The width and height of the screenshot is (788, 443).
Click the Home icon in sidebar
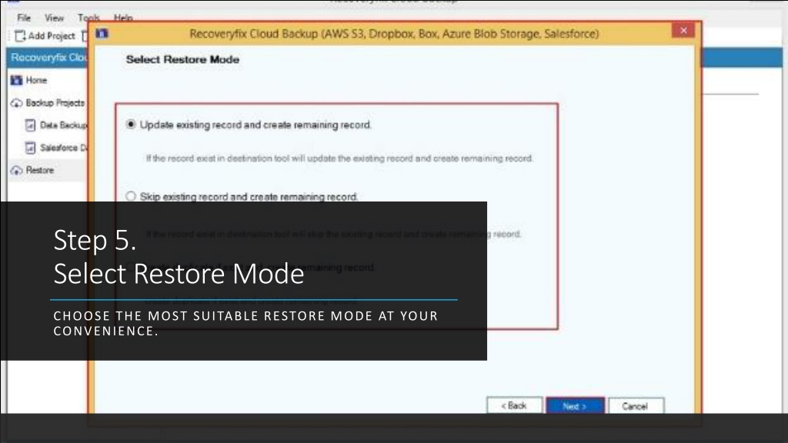(17, 80)
